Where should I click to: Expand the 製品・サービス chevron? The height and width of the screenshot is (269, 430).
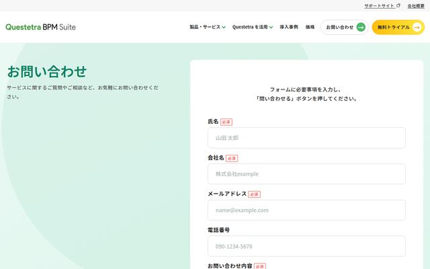(x=224, y=27)
